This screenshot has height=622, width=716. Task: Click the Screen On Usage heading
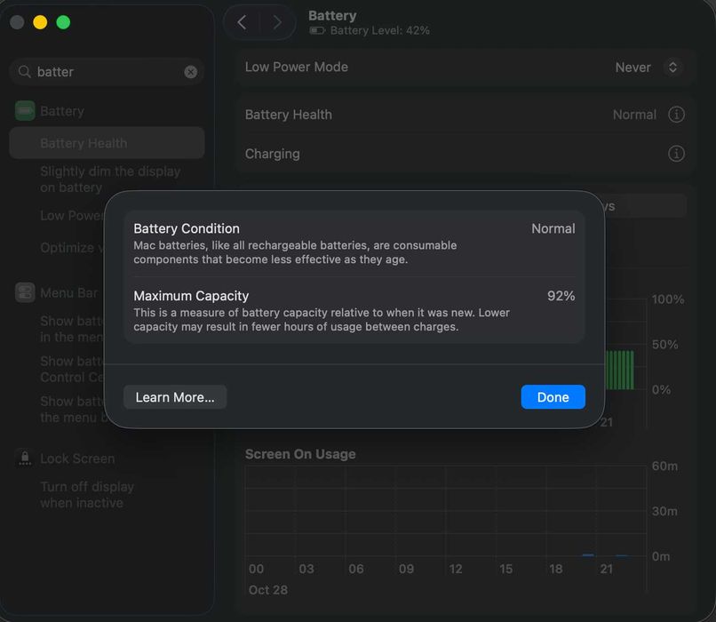(300, 454)
